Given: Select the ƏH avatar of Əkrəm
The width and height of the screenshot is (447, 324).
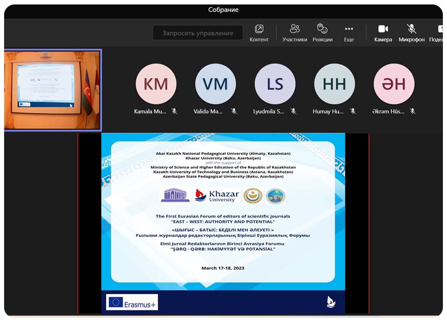Looking at the screenshot, I should click(x=394, y=84).
